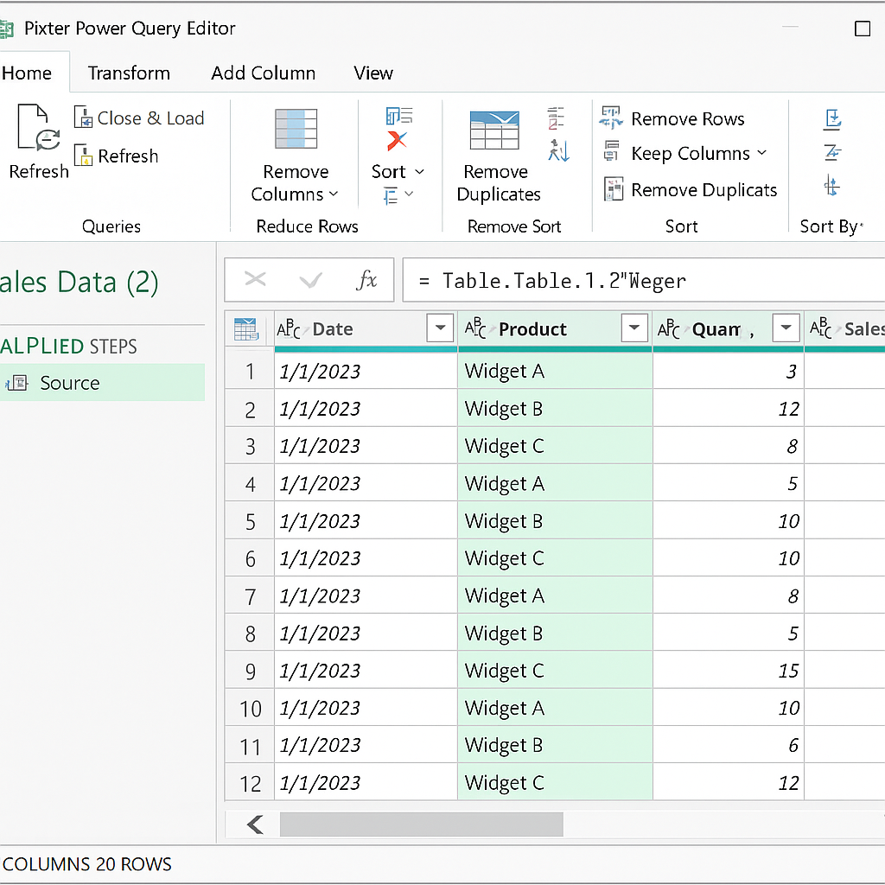Viewport: 885px width, 885px height.
Task: Open the Transform tab
Action: [129, 73]
